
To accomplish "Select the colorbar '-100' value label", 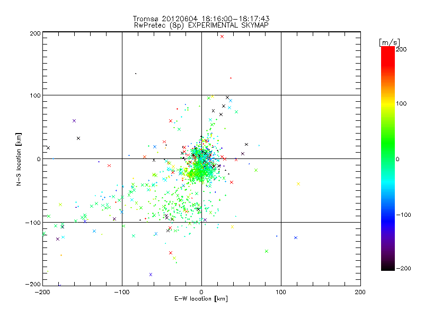I will pyautogui.click(x=403, y=215).
